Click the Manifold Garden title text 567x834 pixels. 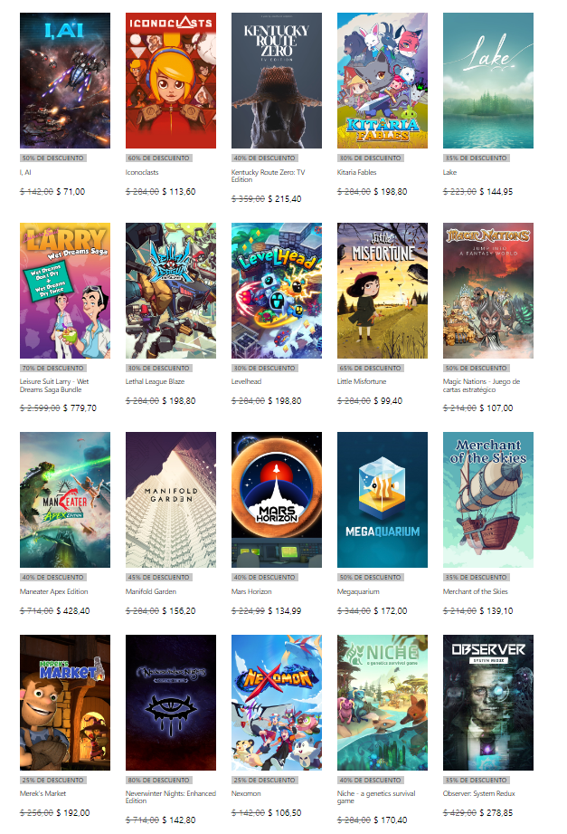tap(150, 591)
